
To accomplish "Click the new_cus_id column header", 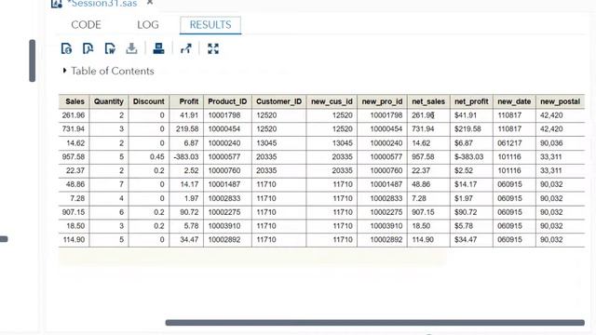I will click(x=332, y=101).
